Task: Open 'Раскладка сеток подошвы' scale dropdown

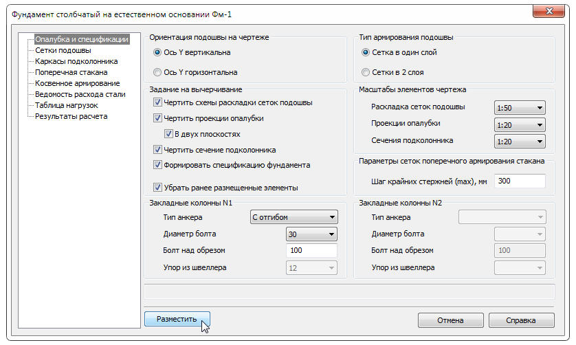Action: tap(520, 107)
